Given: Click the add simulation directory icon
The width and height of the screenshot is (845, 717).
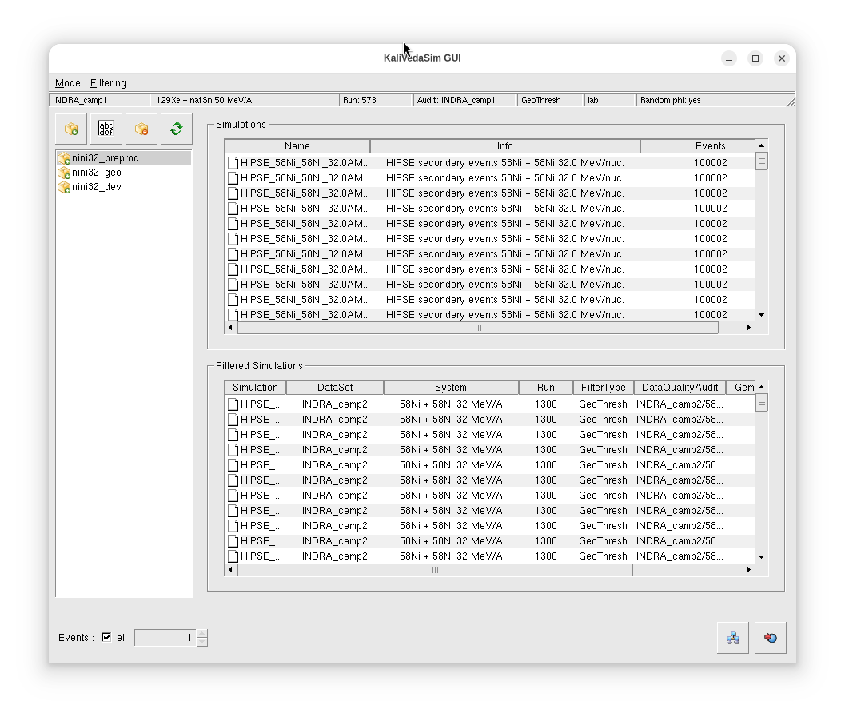Looking at the screenshot, I should (71, 129).
